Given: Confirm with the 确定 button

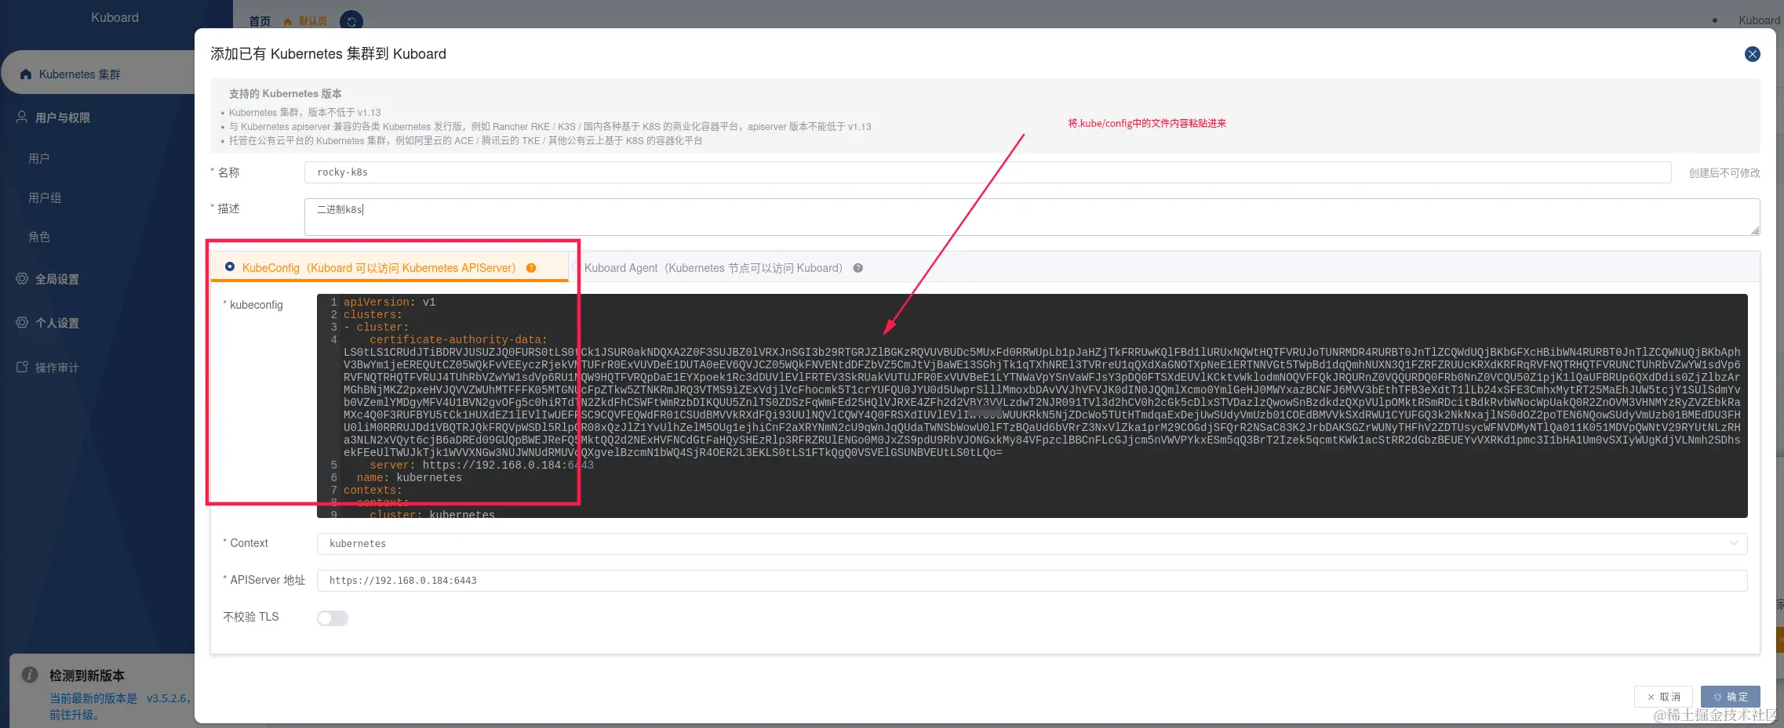Looking at the screenshot, I should pyautogui.click(x=1731, y=697).
